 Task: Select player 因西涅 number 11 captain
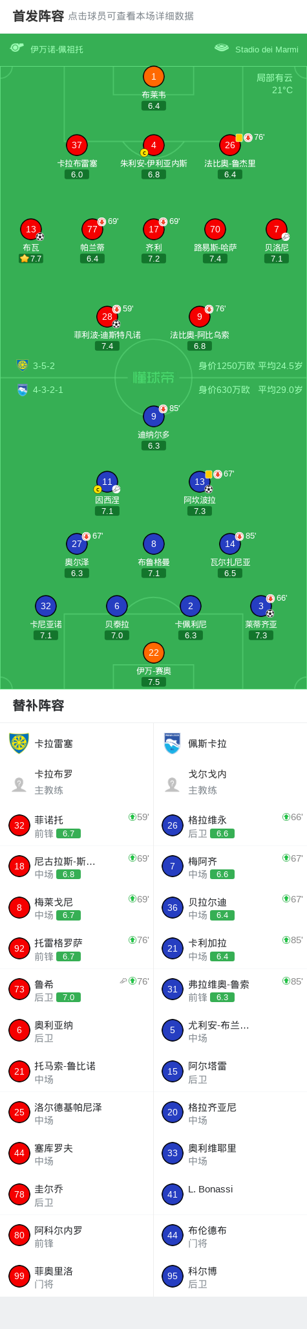(107, 482)
